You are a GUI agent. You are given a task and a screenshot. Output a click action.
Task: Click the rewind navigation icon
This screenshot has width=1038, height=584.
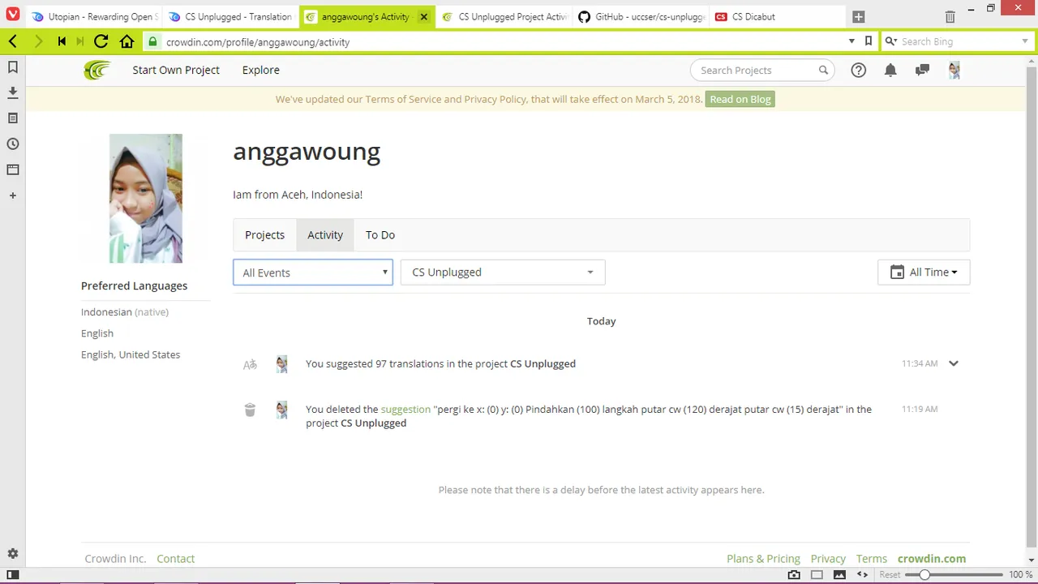(x=62, y=41)
